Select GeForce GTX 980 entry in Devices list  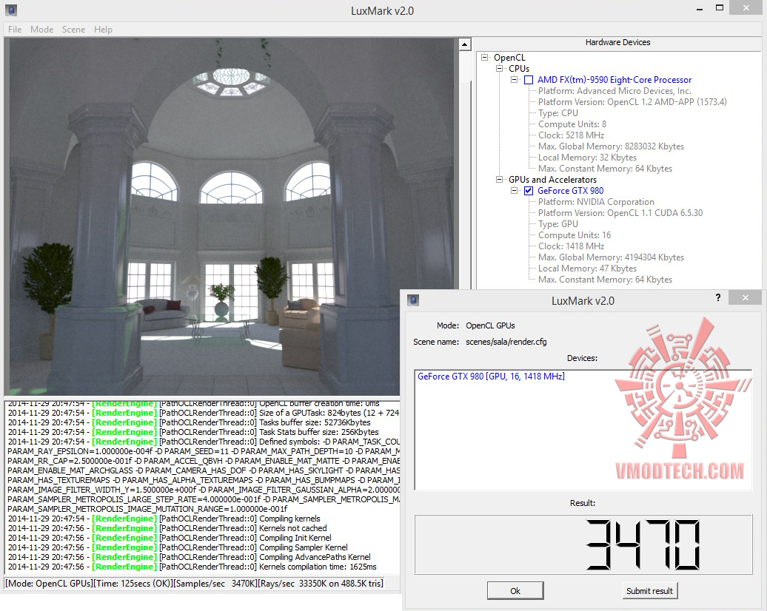pos(491,377)
